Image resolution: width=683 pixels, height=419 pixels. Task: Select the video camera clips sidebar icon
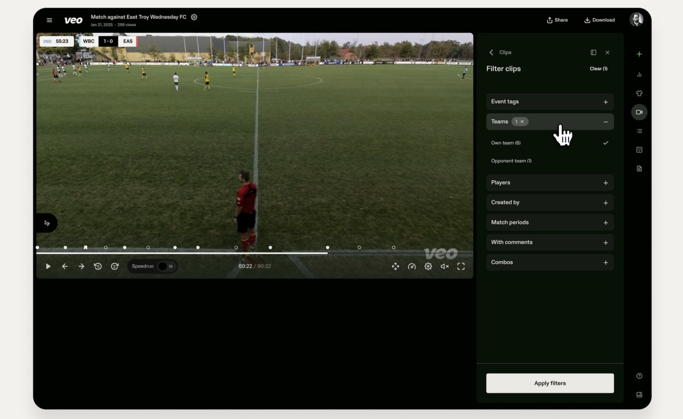coord(639,112)
